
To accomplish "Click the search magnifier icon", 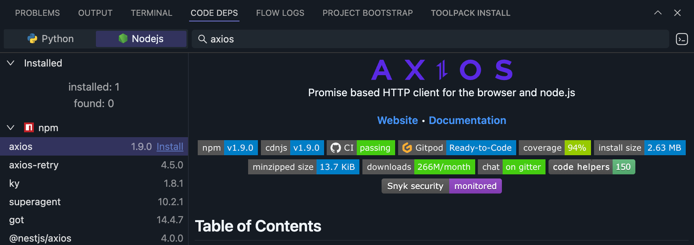I will 202,39.
